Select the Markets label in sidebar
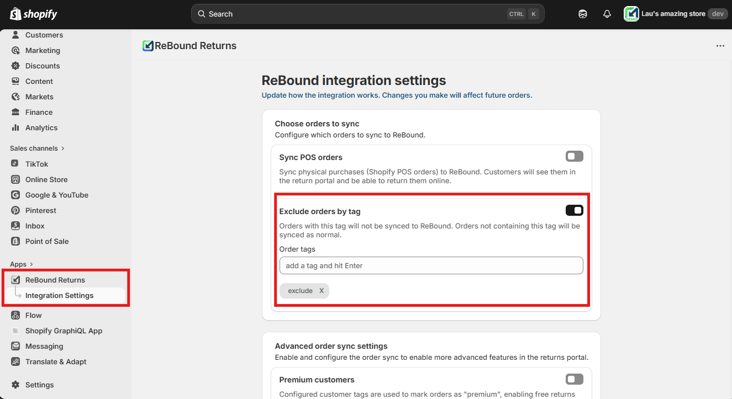 point(39,97)
